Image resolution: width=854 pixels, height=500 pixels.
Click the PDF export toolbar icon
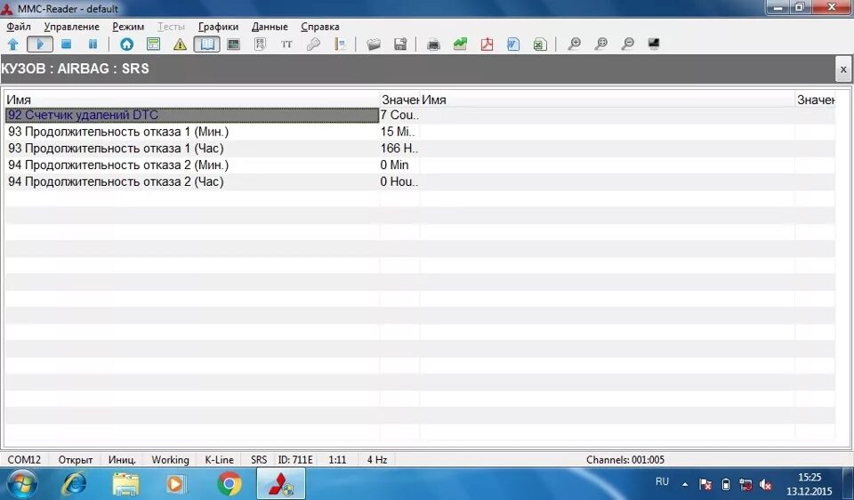tap(487, 44)
